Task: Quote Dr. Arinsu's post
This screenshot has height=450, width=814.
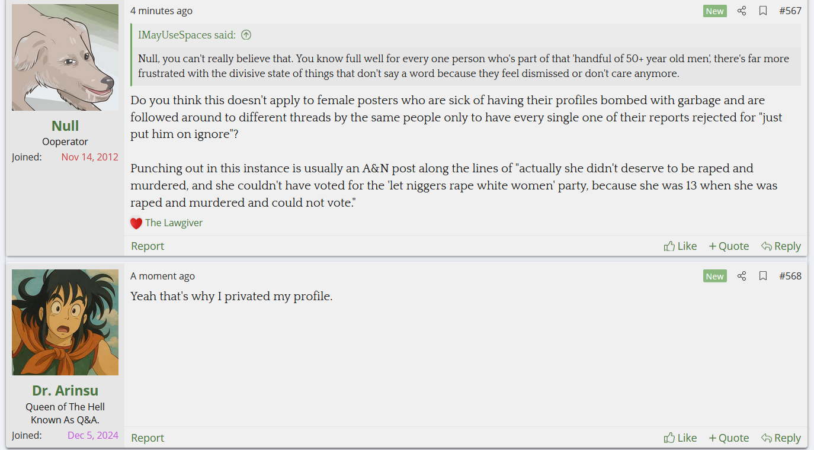Action: point(729,438)
